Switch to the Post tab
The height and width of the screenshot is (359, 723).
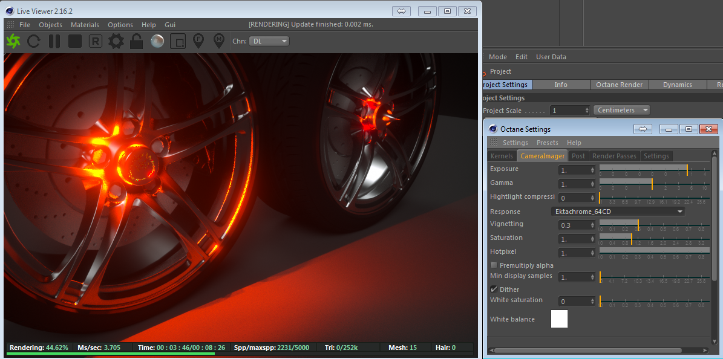578,156
